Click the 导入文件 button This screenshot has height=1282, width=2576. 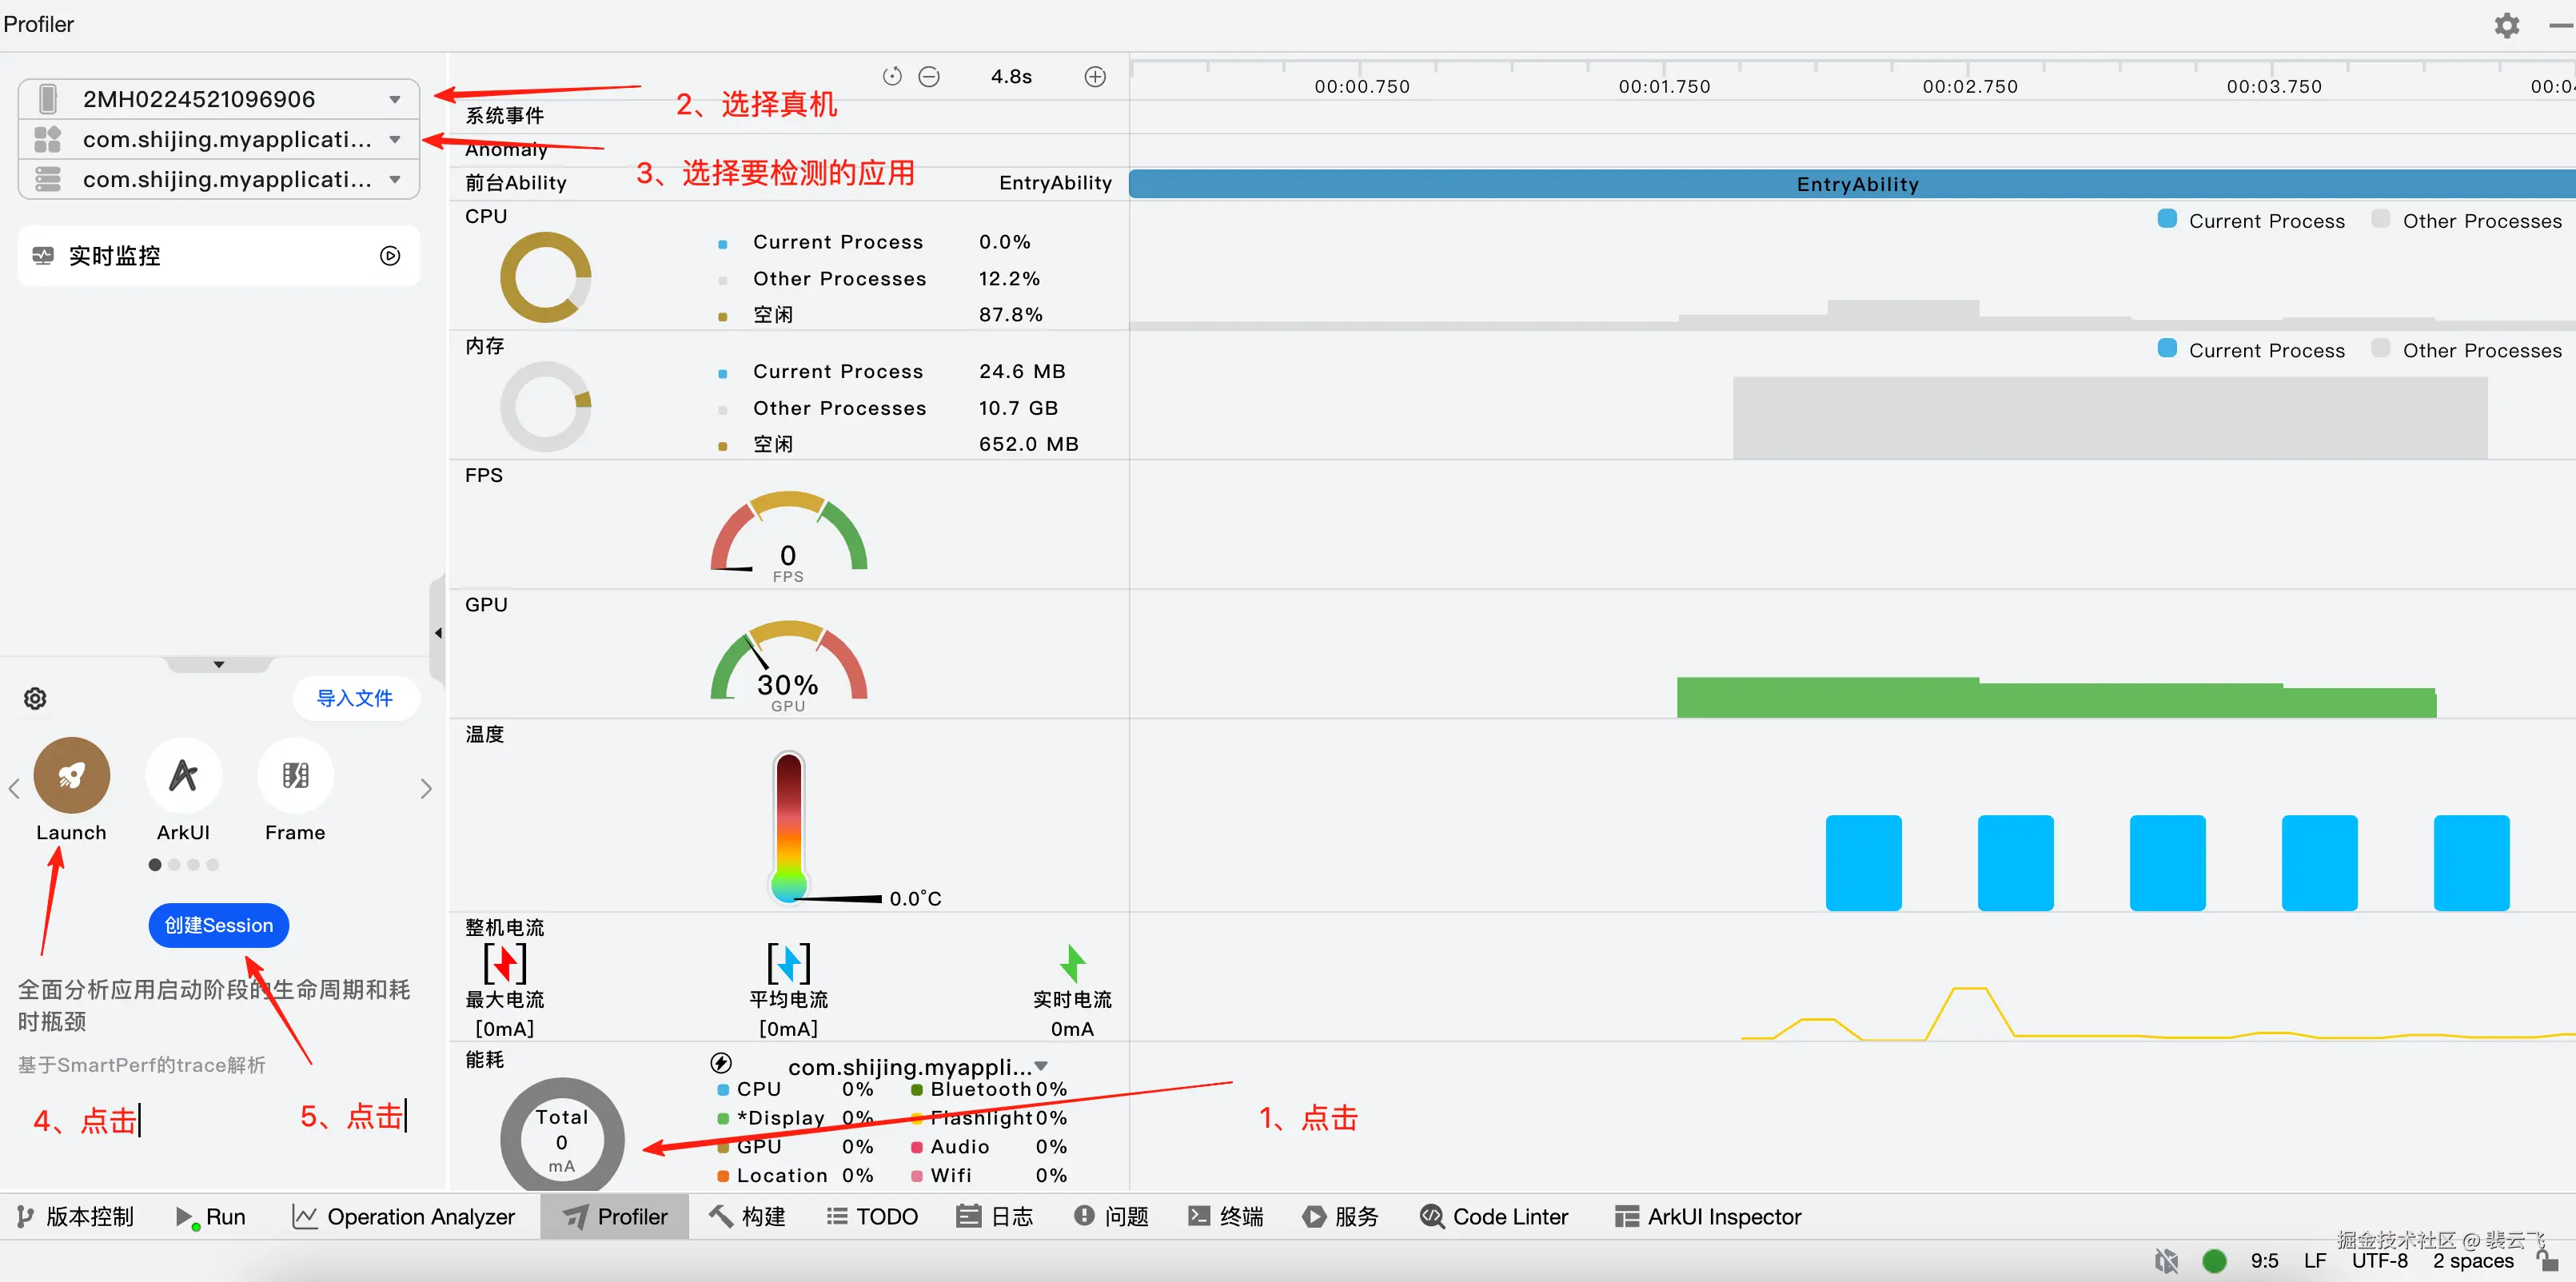tap(354, 698)
